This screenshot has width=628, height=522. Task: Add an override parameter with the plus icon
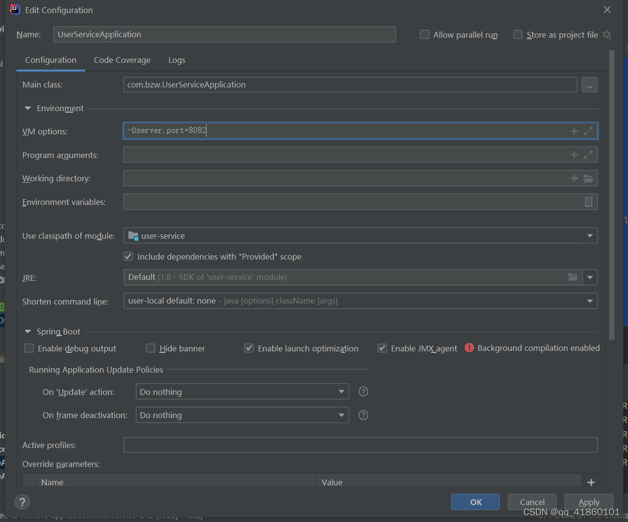[591, 482]
